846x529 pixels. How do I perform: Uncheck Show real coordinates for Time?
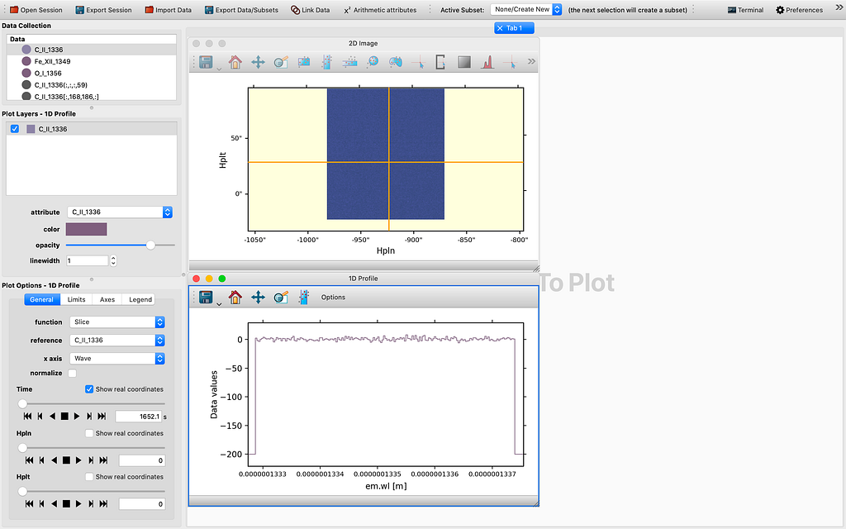click(89, 389)
